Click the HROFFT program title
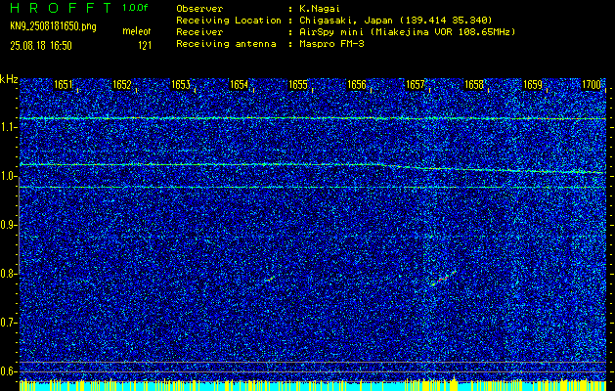The height and width of the screenshot is (391, 615). pos(61,8)
